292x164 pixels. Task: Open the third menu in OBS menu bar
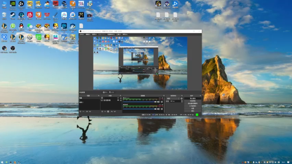(94, 34)
